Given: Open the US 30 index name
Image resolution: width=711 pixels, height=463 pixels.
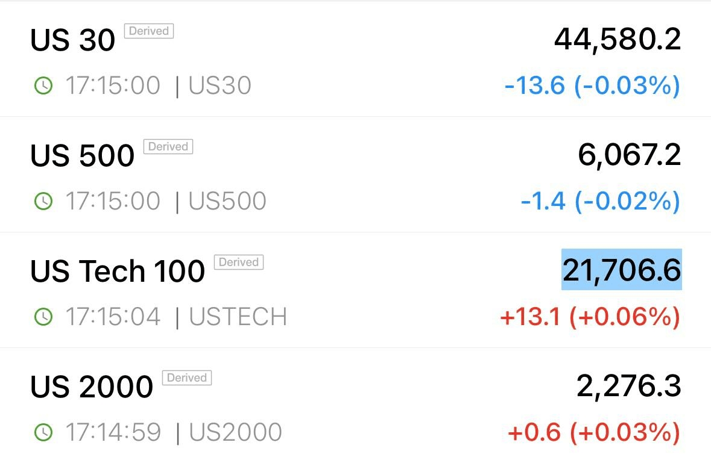Looking at the screenshot, I should coord(72,40).
